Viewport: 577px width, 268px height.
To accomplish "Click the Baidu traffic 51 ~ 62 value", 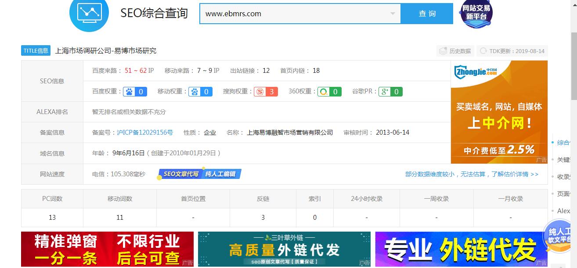I will click(x=136, y=71).
